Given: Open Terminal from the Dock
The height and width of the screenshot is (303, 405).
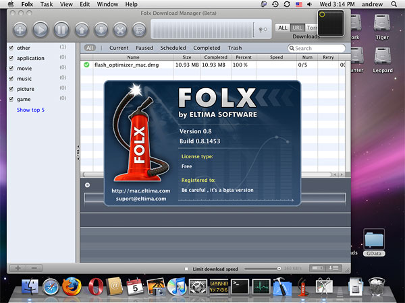Looking at the screenshot, I should pyautogui.click(x=240, y=287).
